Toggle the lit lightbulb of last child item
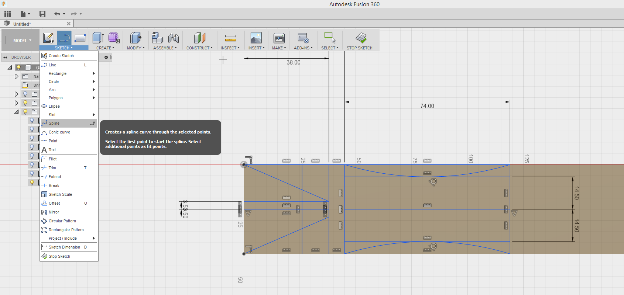 (32, 183)
